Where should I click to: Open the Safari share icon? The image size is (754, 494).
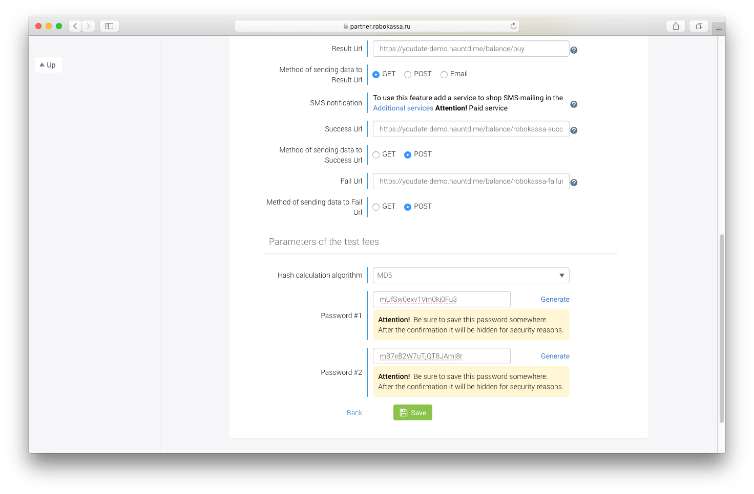click(x=676, y=26)
